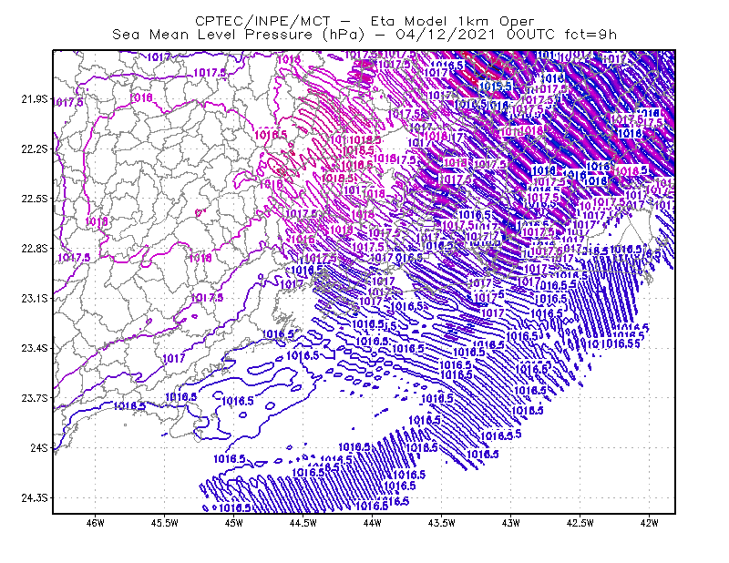729x563 pixels.
Task: Select the 23.7S latitude axis label
Action: click(x=35, y=398)
